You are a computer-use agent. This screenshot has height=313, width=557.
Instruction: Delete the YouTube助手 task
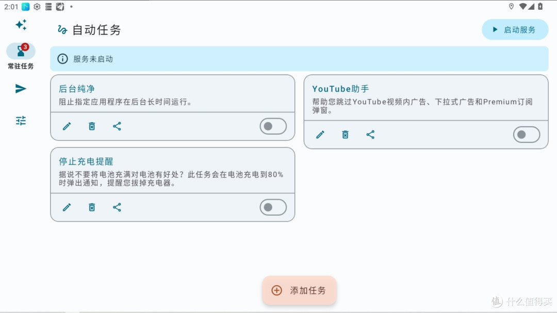point(345,134)
